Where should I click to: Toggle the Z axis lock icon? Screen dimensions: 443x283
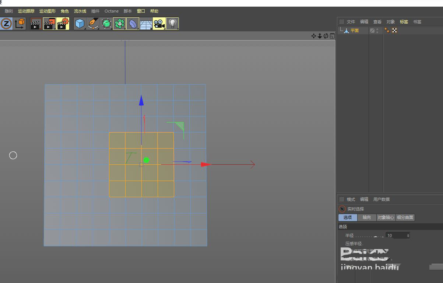[x=6, y=24]
